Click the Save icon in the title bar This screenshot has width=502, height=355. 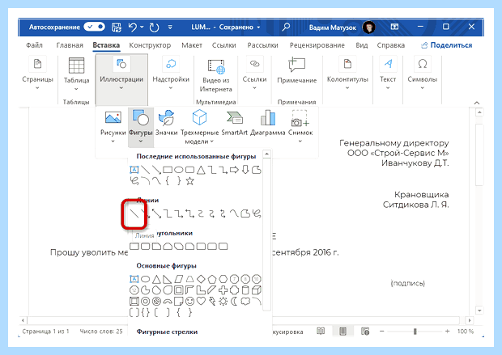point(117,27)
